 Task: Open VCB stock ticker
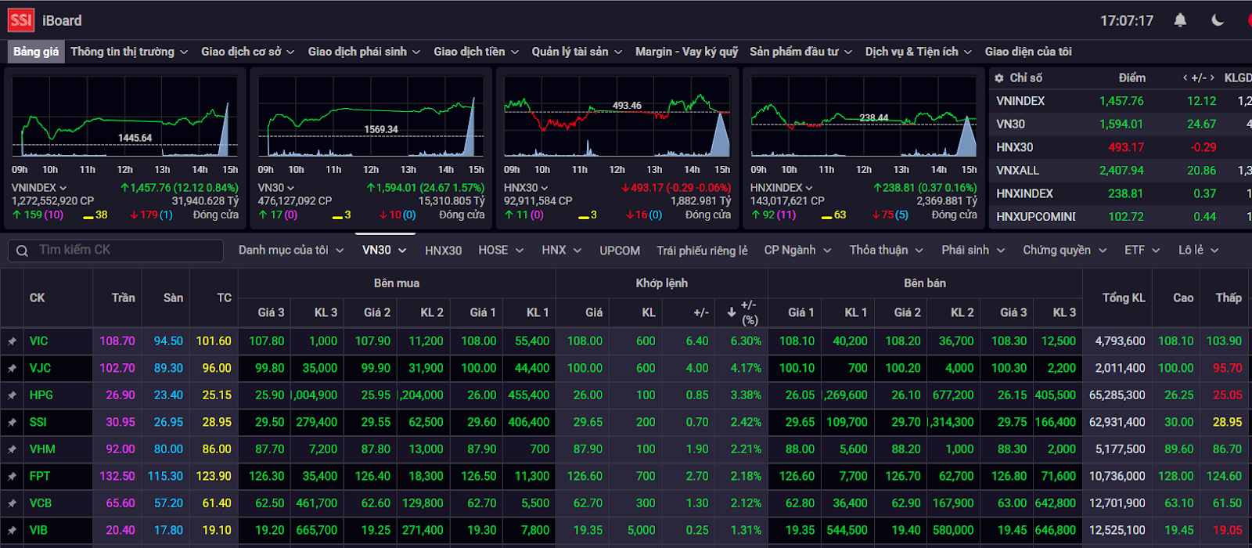pyautogui.click(x=40, y=503)
